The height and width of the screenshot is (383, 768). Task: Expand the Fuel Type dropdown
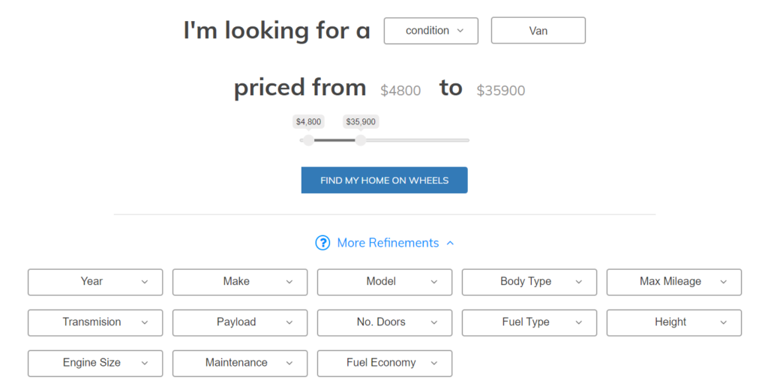[529, 322]
